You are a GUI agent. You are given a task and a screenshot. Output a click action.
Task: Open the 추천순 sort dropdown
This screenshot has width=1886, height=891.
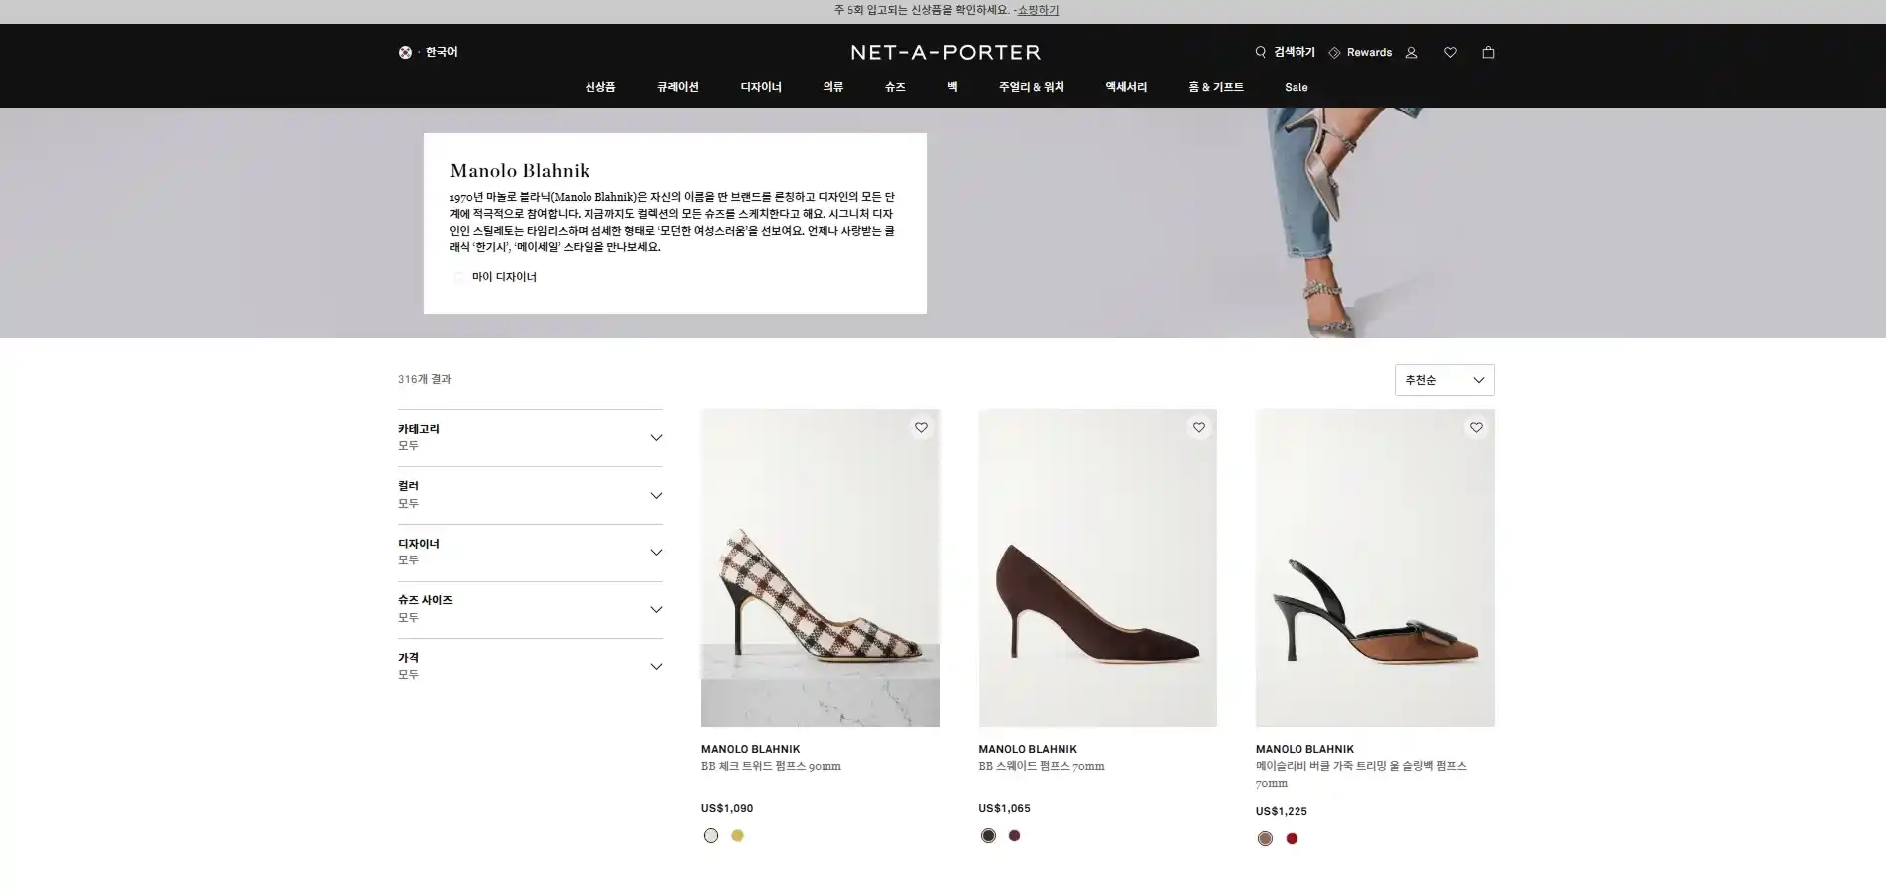[1444, 380]
